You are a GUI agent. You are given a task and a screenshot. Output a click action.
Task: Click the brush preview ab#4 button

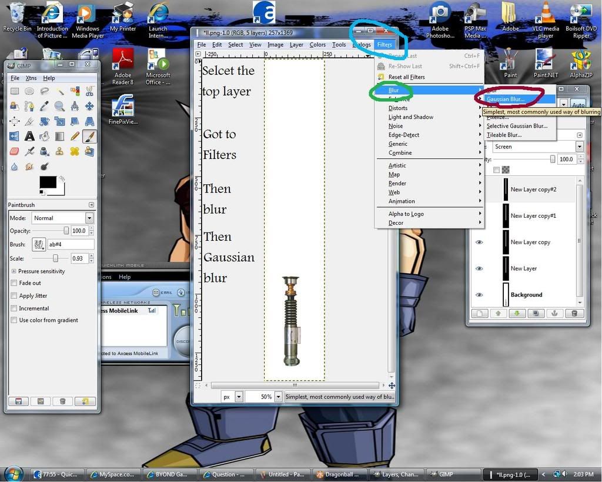38,244
